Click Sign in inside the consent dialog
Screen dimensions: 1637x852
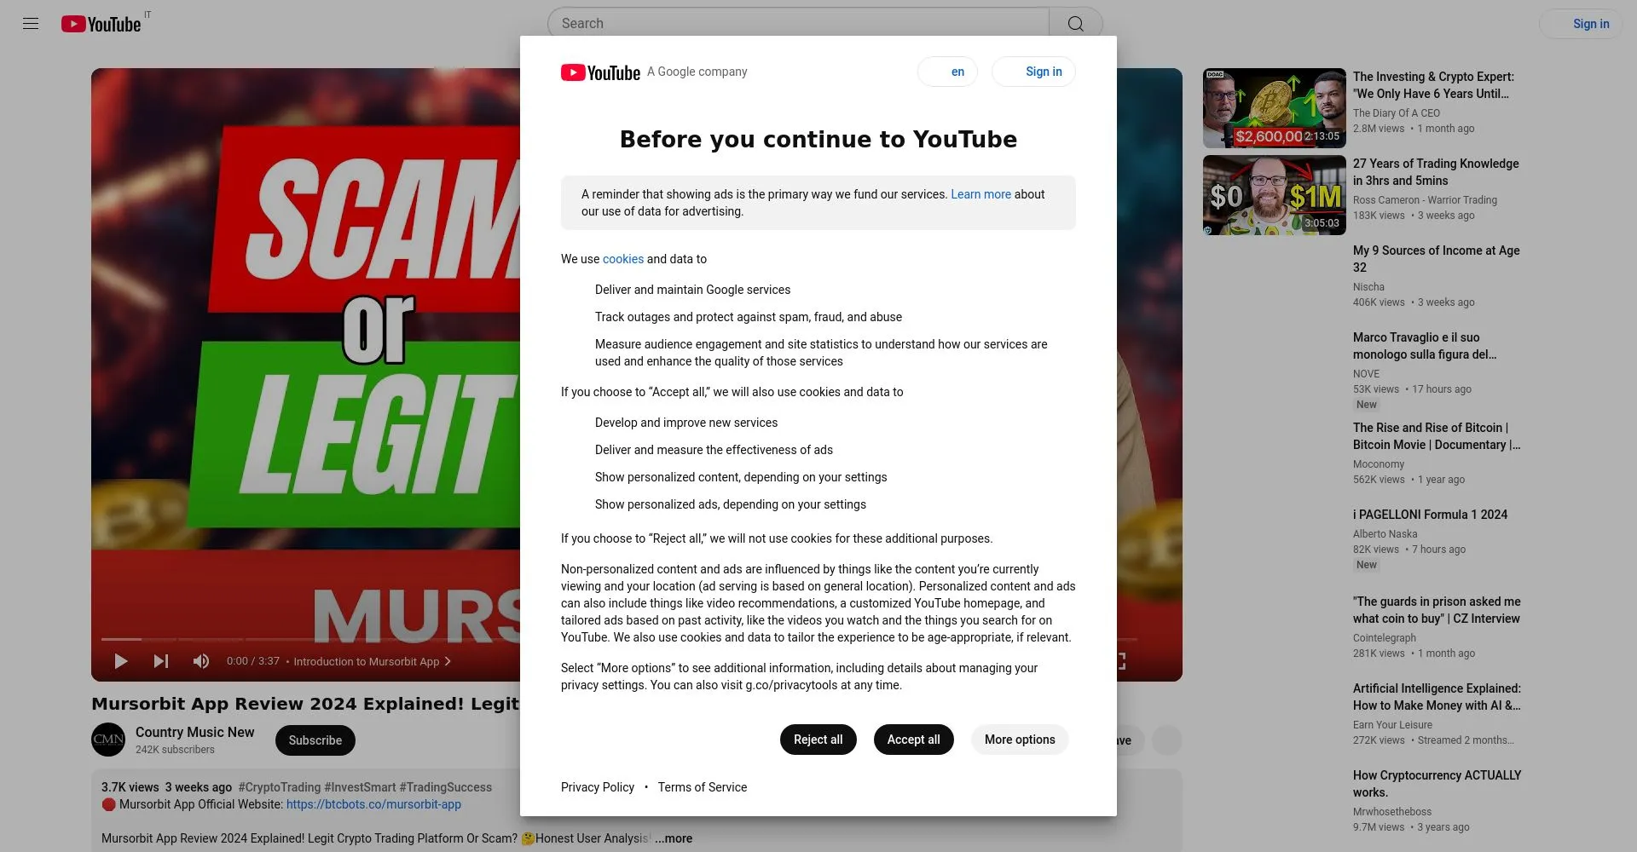pyautogui.click(x=1033, y=72)
